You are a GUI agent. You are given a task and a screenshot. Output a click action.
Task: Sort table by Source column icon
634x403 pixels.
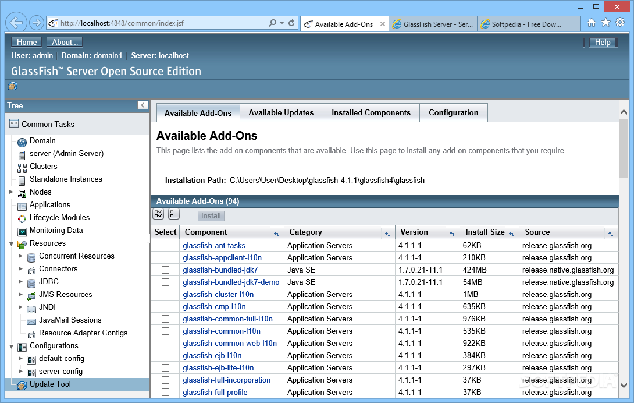click(x=611, y=234)
